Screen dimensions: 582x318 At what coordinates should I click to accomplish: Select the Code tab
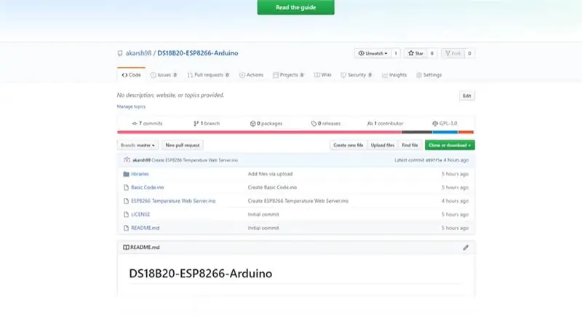point(132,75)
